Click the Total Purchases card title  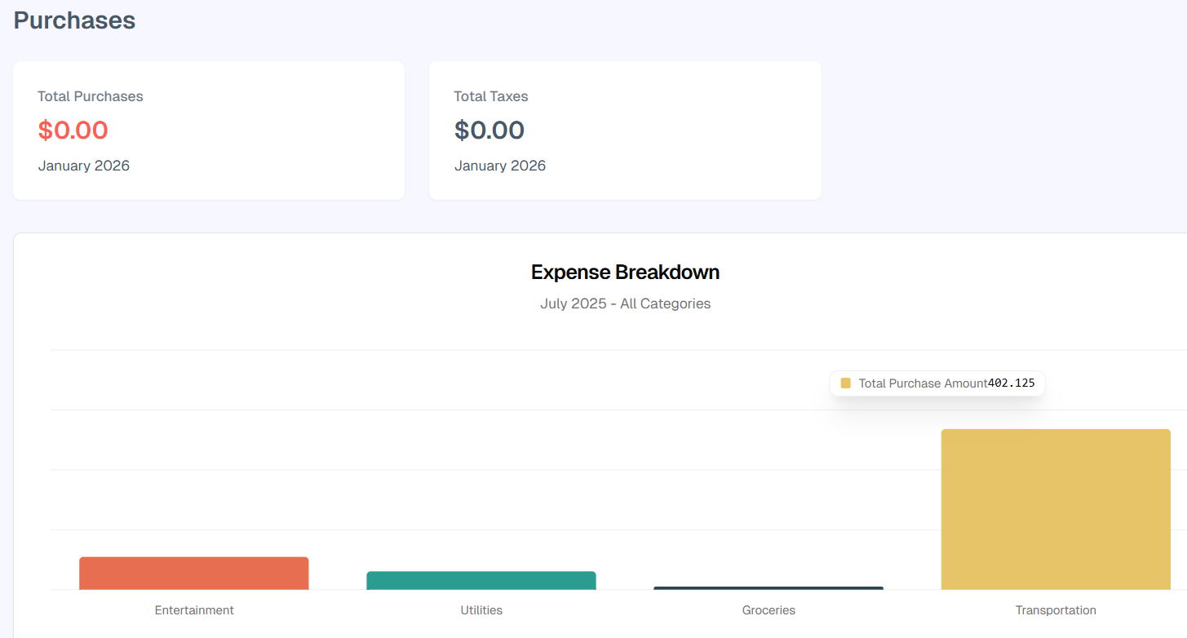tap(91, 96)
